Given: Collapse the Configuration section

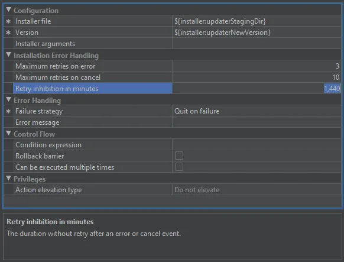Looking at the screenshot, I should pyautogui.click(x=8, y=9).
